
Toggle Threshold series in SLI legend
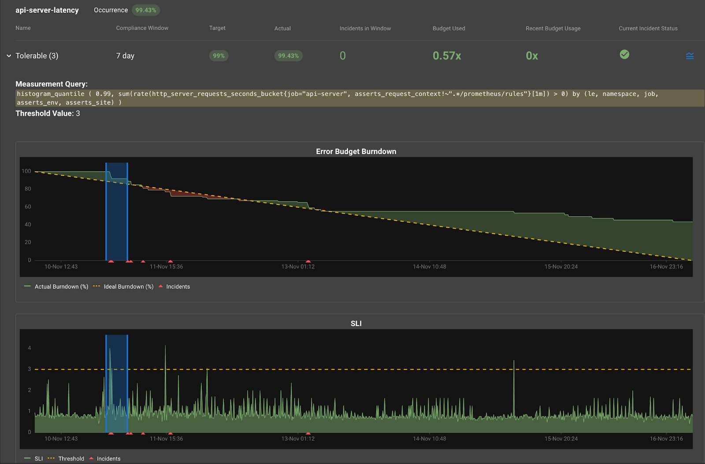[x=71, y=459]
